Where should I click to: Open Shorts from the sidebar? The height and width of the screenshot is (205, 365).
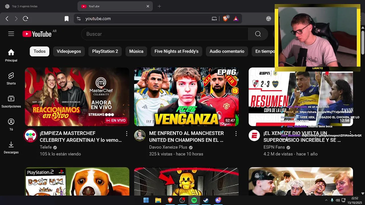pyautogui.click(x=11, y=79)
